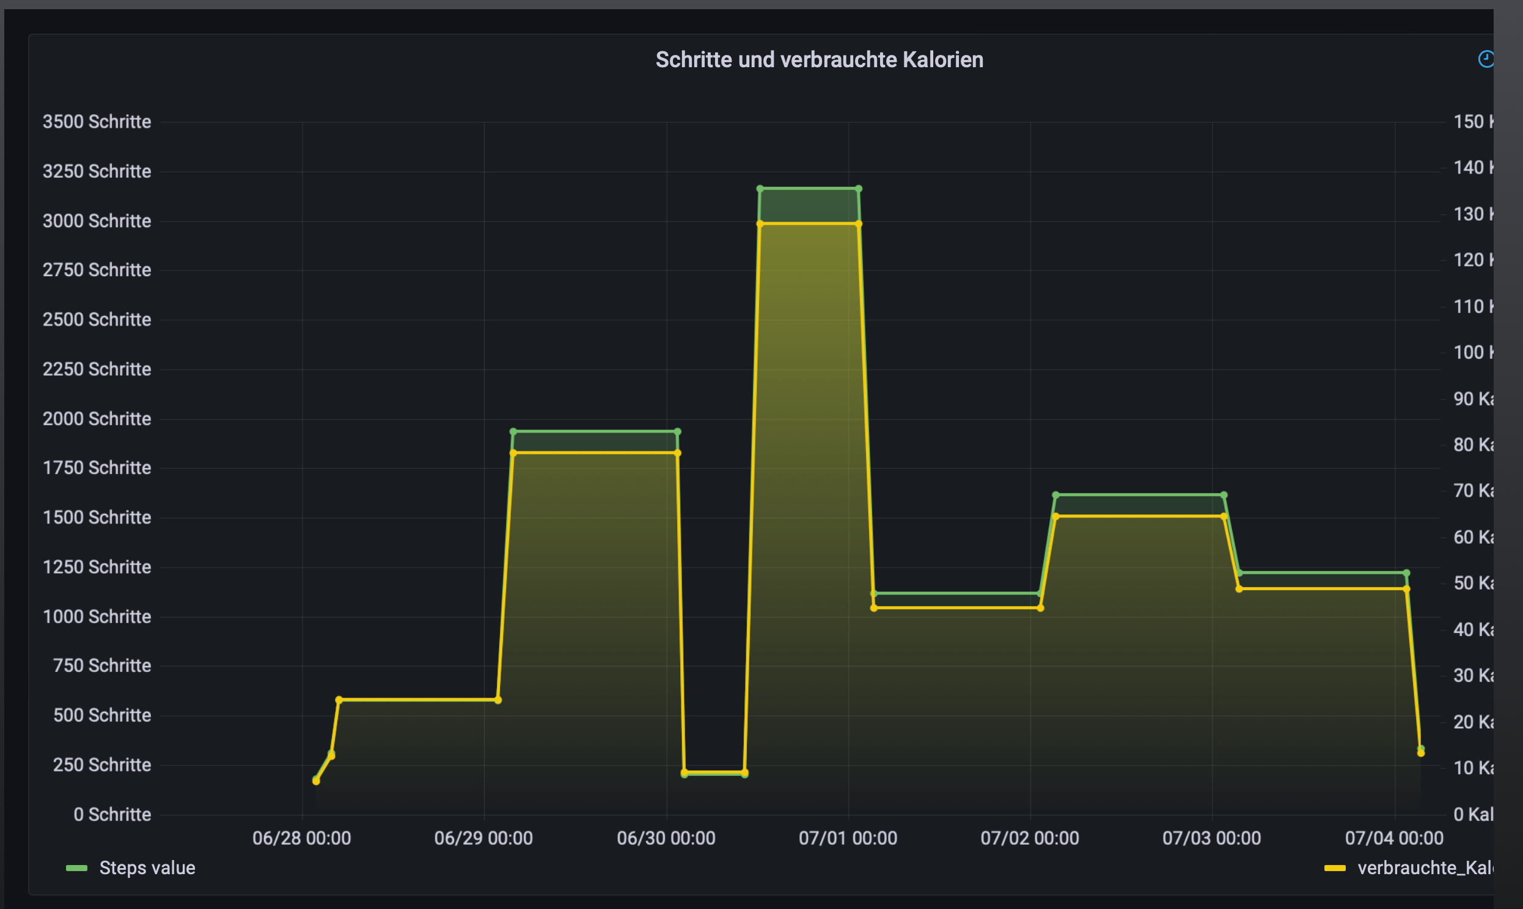Click the right green point of the 06/29 plateau
The image size is (1523, 909).
678,432
